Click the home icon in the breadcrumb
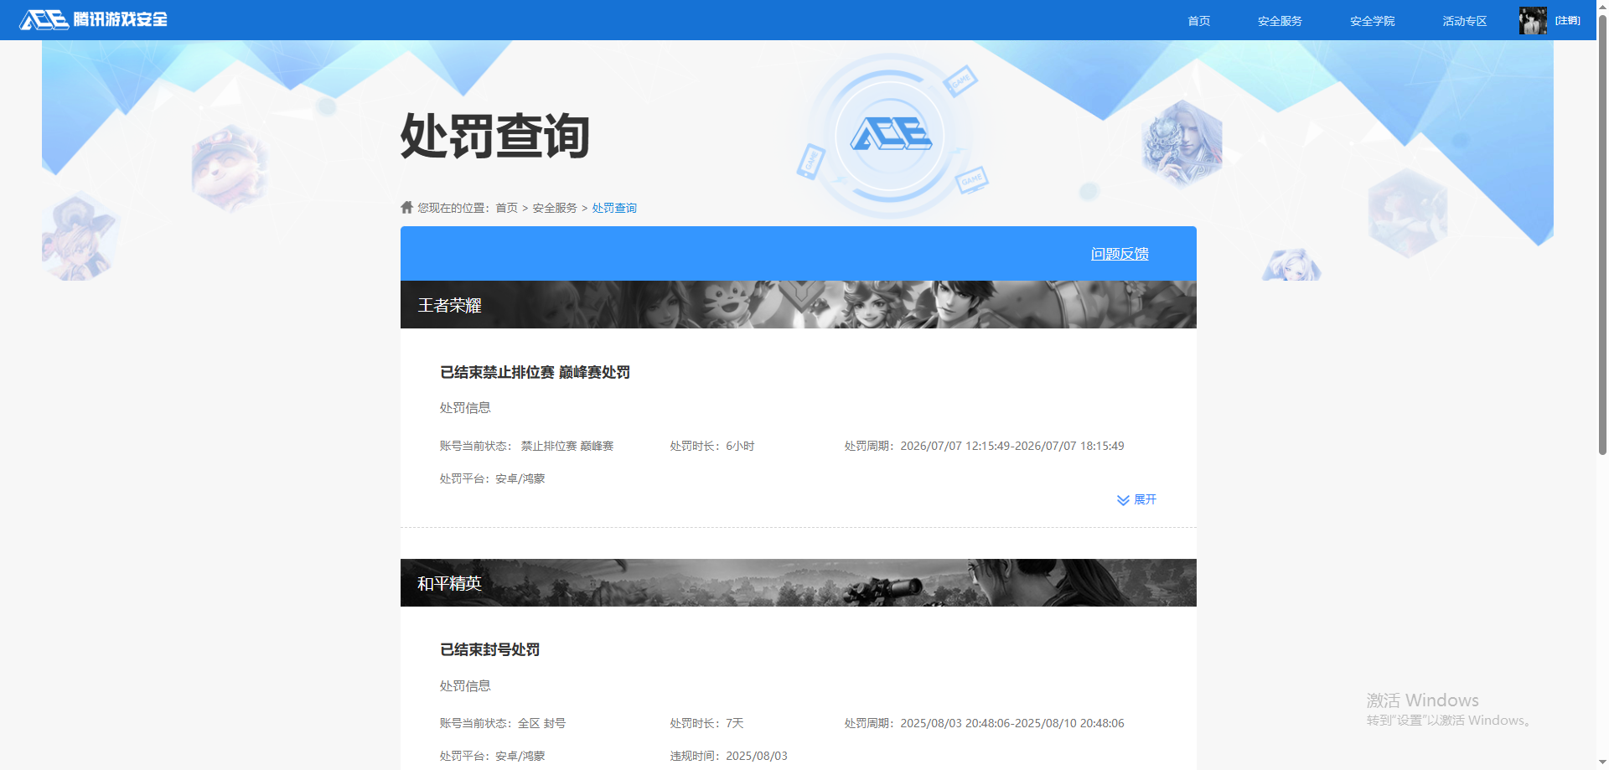Image resolution: width=1609 pixels, height=770 pixels. click(x=407, y=207)
